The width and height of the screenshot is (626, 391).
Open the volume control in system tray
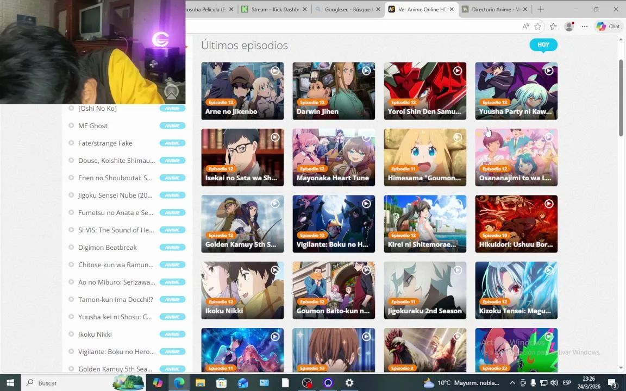pyautogui.click(x=554, y=383)
